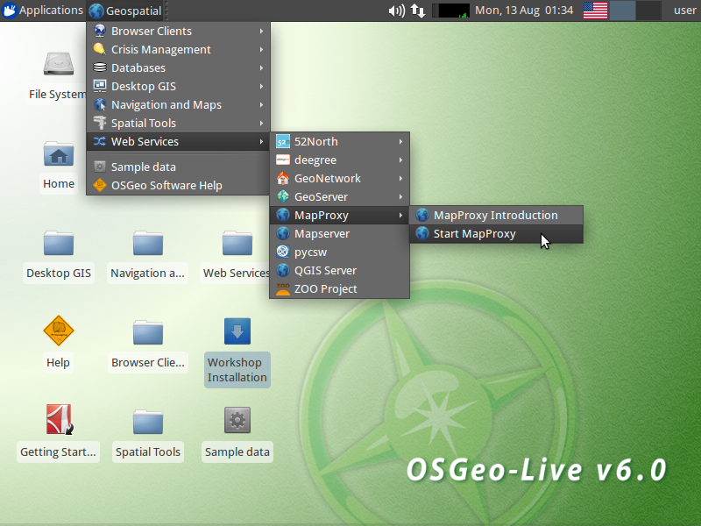Open the Browser Clie... desktop folder
Viewport: 701px width, 526px height.
pyautogui.click(x=148, y=333)
